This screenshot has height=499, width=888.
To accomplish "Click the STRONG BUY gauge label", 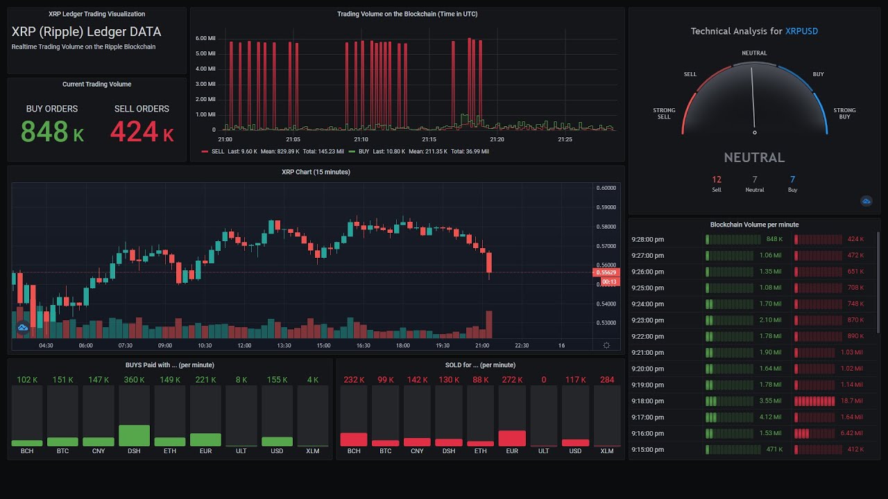I will (x=844, y=114).
